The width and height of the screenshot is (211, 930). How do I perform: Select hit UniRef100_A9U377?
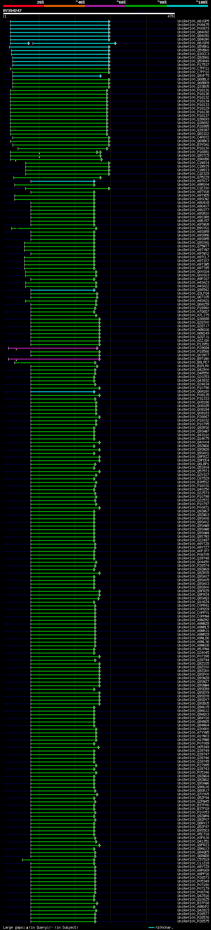(x=193, y=210)
